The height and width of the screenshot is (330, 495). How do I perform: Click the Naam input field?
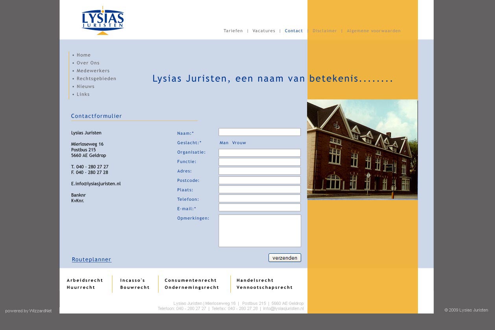point(259,132)
